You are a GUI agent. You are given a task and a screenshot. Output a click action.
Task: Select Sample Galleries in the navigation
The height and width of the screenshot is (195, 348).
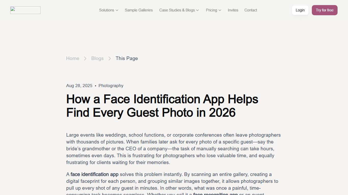coord(139,10)
